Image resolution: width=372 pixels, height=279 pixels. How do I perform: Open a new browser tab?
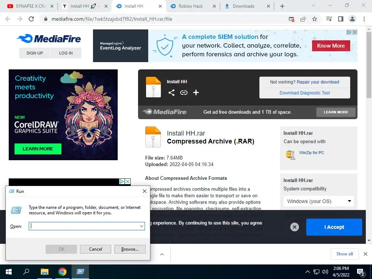coord(282,6)
